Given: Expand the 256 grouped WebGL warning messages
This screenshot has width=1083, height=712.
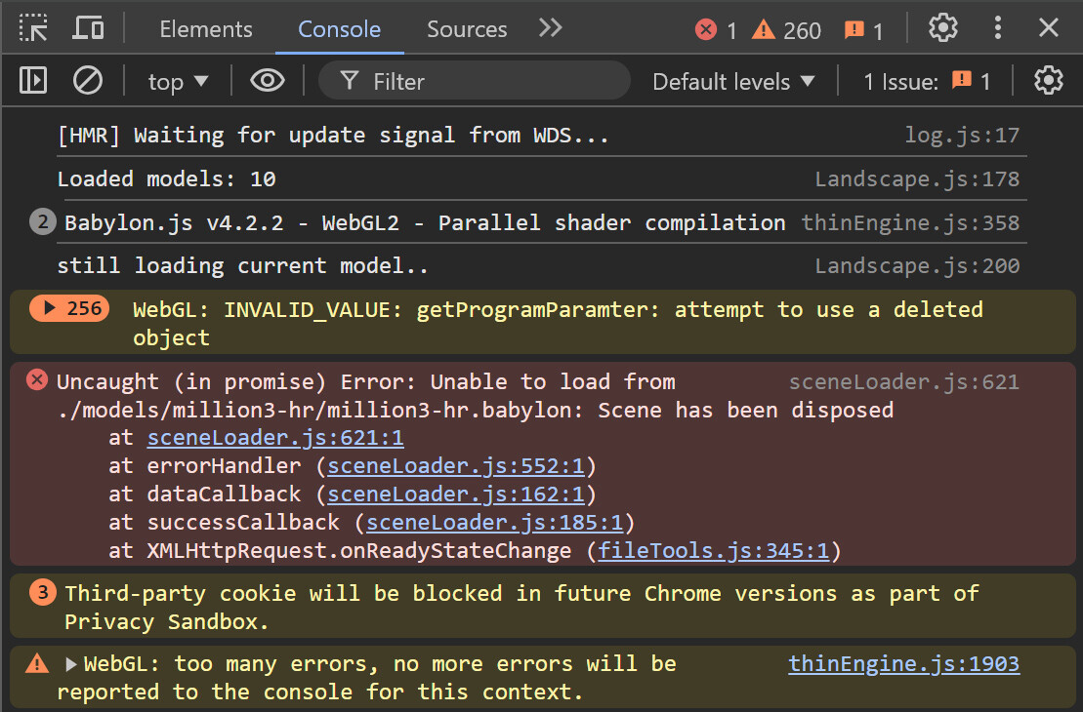Looking at the screenshot, I should [x=69, y=309].
